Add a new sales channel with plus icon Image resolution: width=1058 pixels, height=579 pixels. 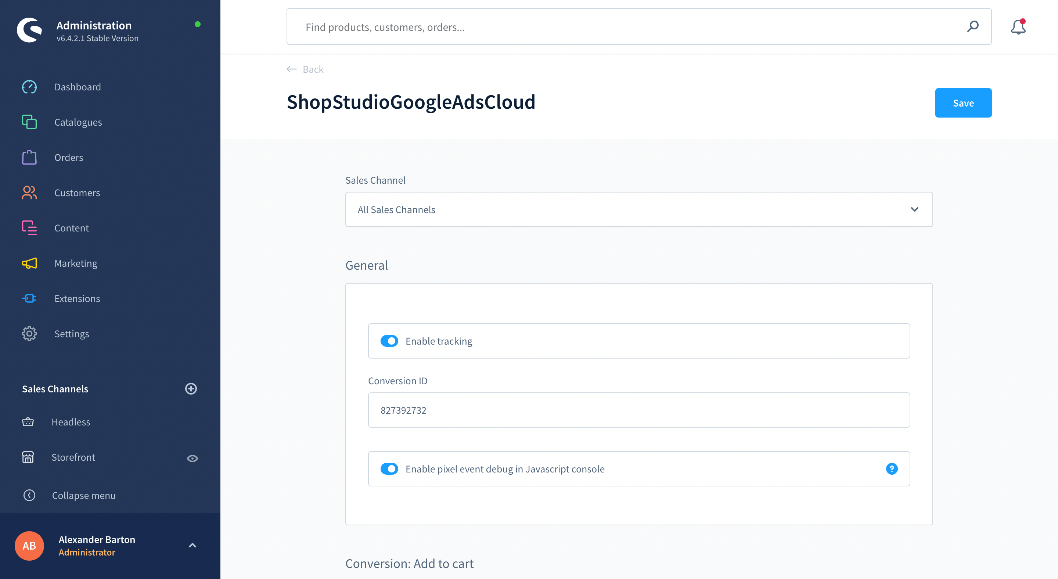(191, 389)
